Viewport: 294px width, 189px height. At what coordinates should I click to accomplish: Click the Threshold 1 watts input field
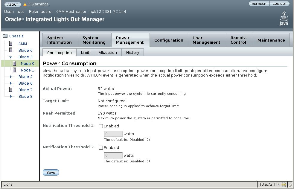113,134
